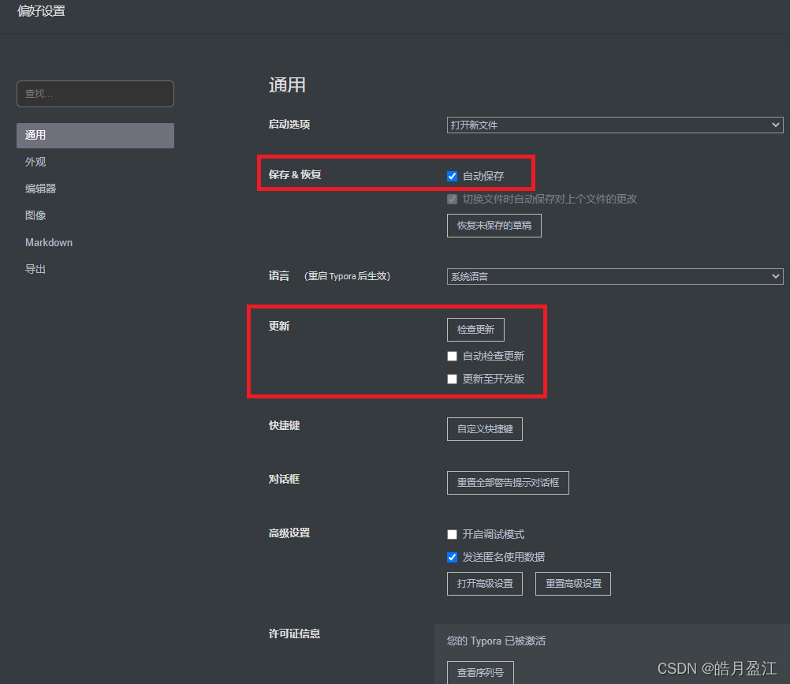Open the 外观 settings category
This screenshot has height=684, width=790.
35,162
